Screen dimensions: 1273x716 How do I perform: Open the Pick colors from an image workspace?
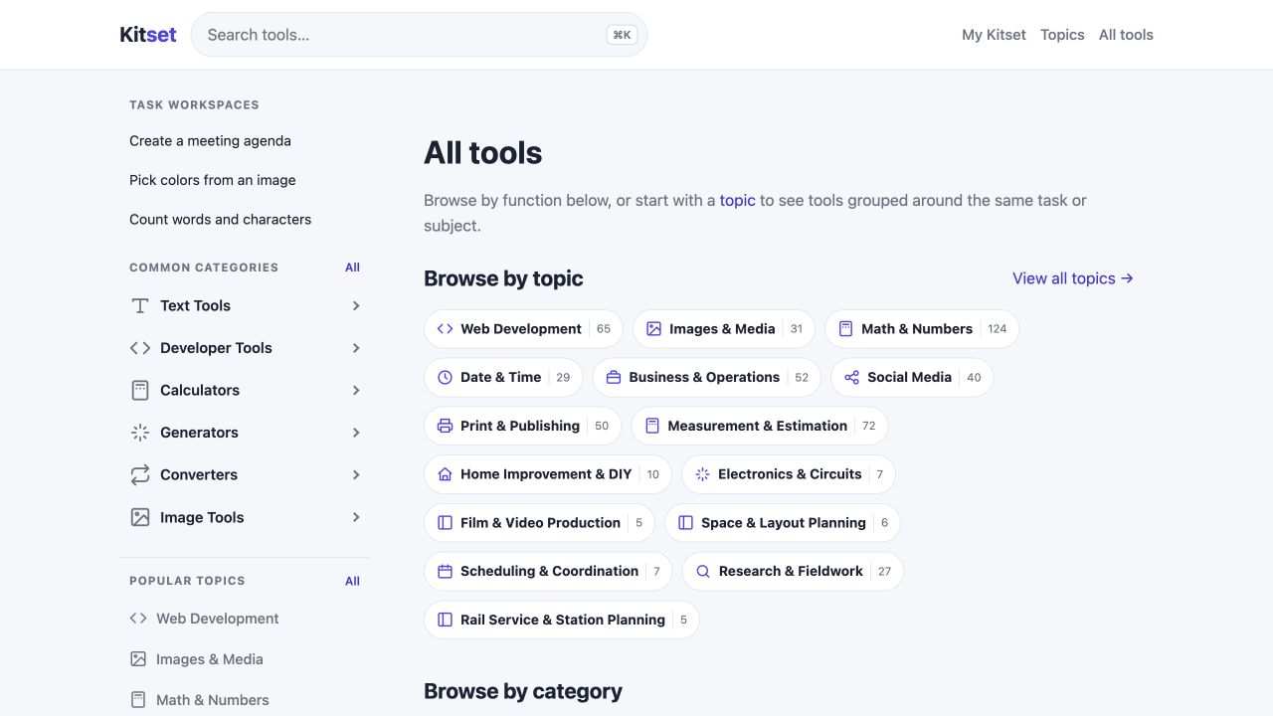click(212, 180)
